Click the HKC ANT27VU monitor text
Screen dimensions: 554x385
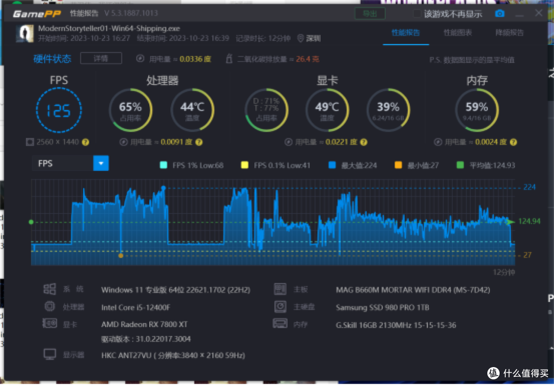tap(173, 355)
